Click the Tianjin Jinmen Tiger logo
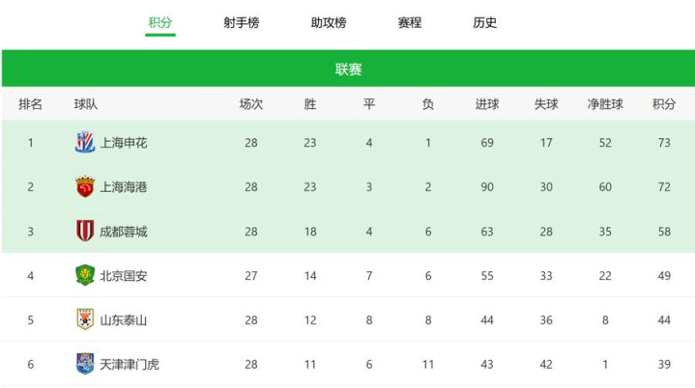Screen dimensions: 695x388 85,364
